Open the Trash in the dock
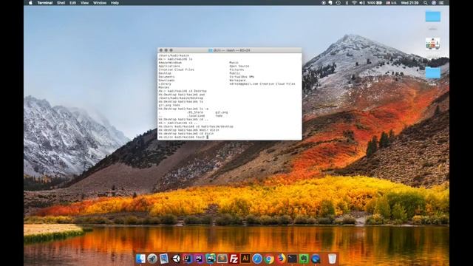The width and height of the screenshot is (473, 266). coord(332,259)
